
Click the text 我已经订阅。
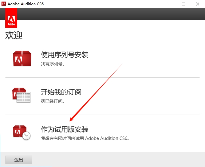pyautogui.click(x=53, y=101)
